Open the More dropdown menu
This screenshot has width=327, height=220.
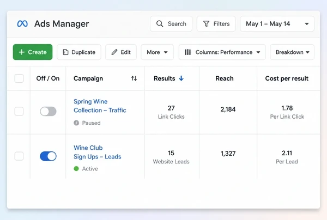(158, 52)
